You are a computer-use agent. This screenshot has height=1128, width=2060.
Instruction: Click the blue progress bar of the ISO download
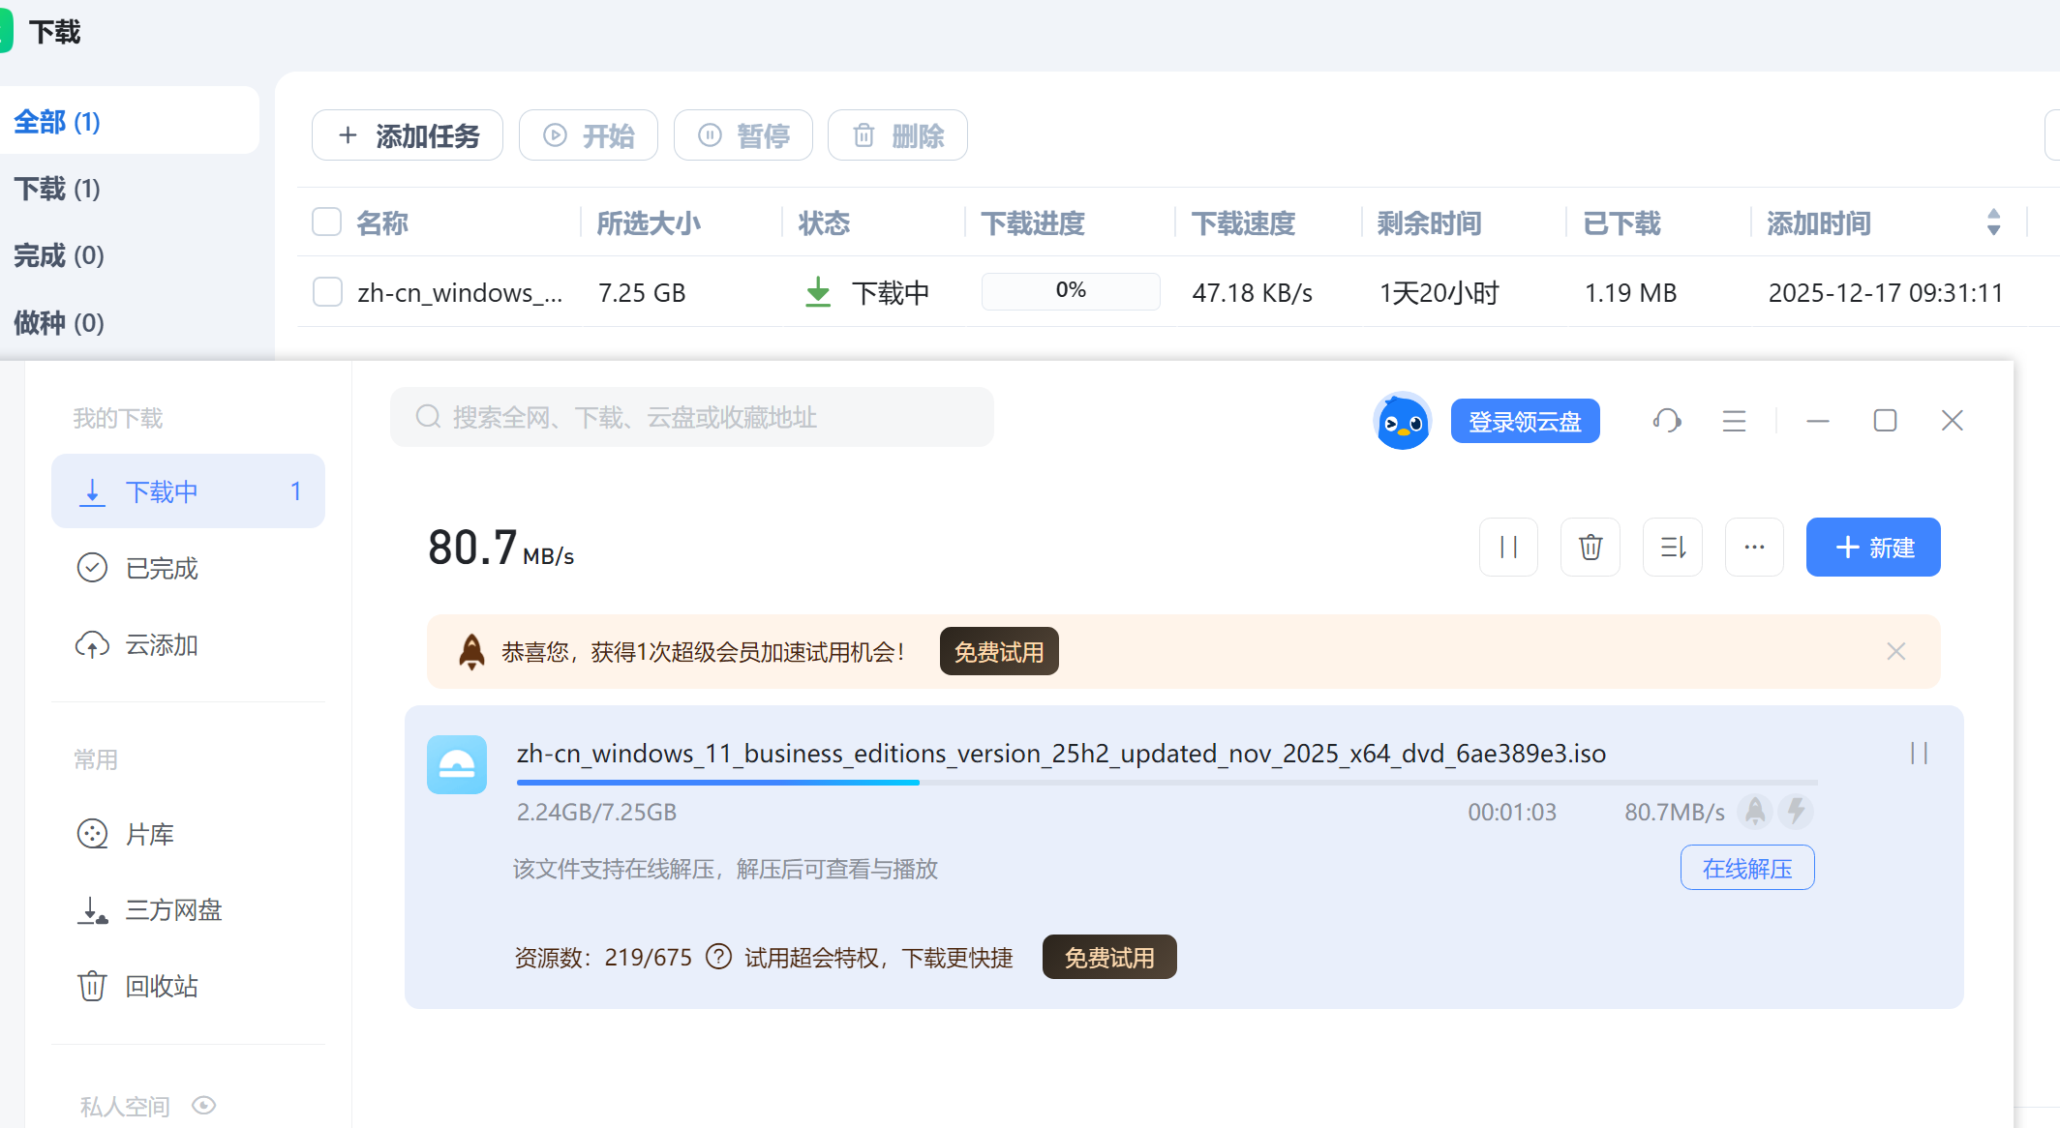pyautogui.click(x=716, y=782)
